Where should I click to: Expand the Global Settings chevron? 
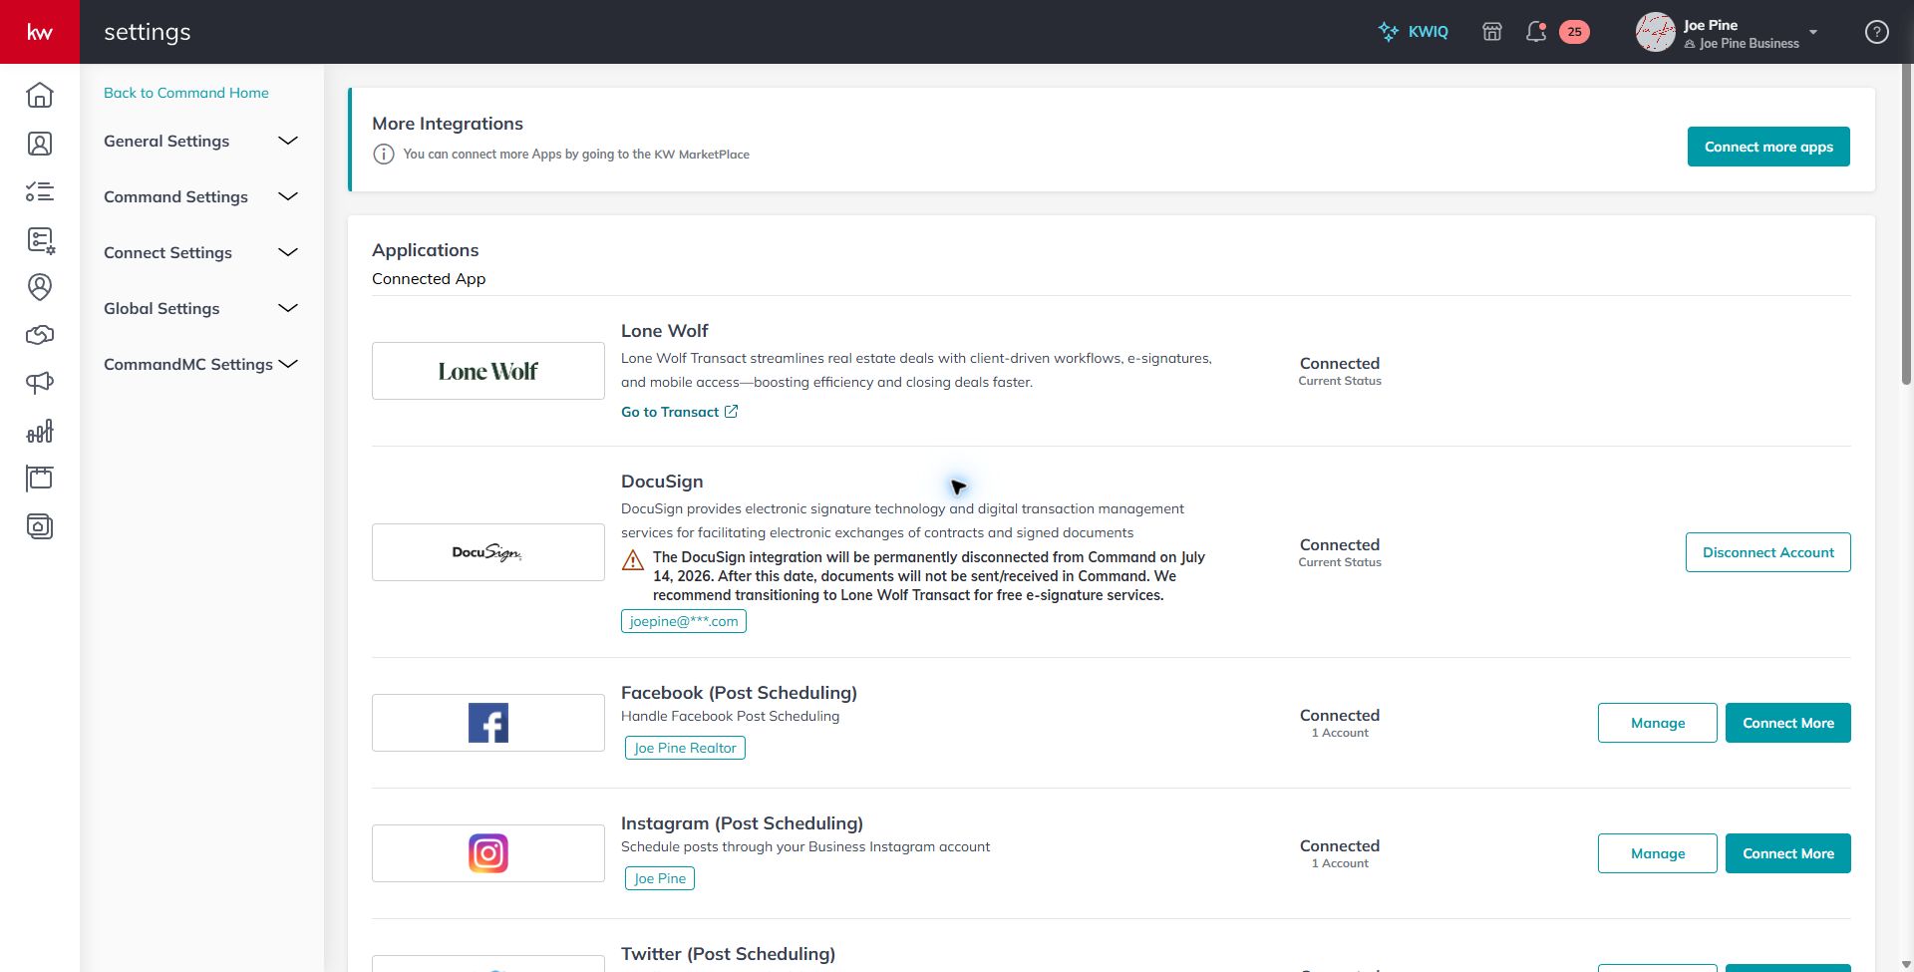(288, 308)
